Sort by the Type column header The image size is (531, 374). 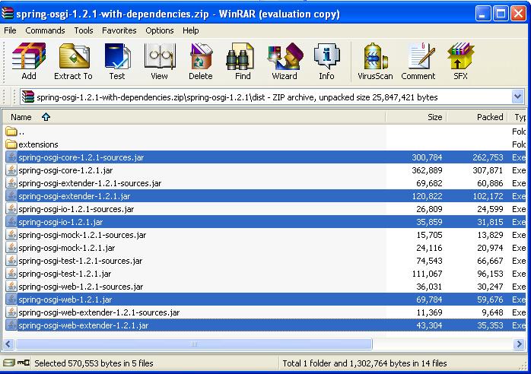point(517,117)
